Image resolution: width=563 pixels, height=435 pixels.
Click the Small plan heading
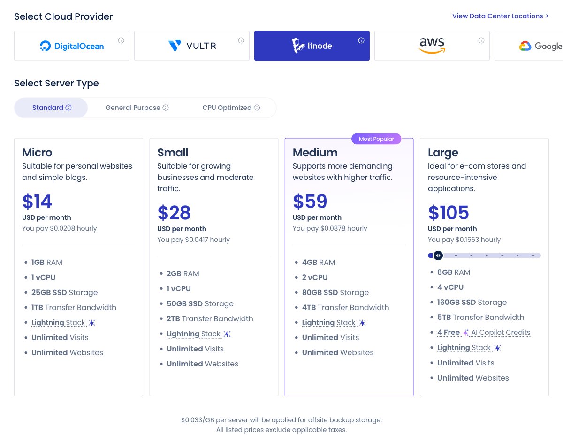(x=173, y=153)
